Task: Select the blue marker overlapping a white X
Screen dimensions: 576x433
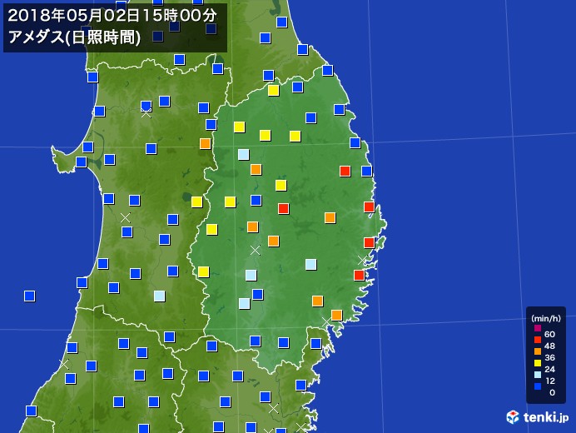Action: pos(146,106)
